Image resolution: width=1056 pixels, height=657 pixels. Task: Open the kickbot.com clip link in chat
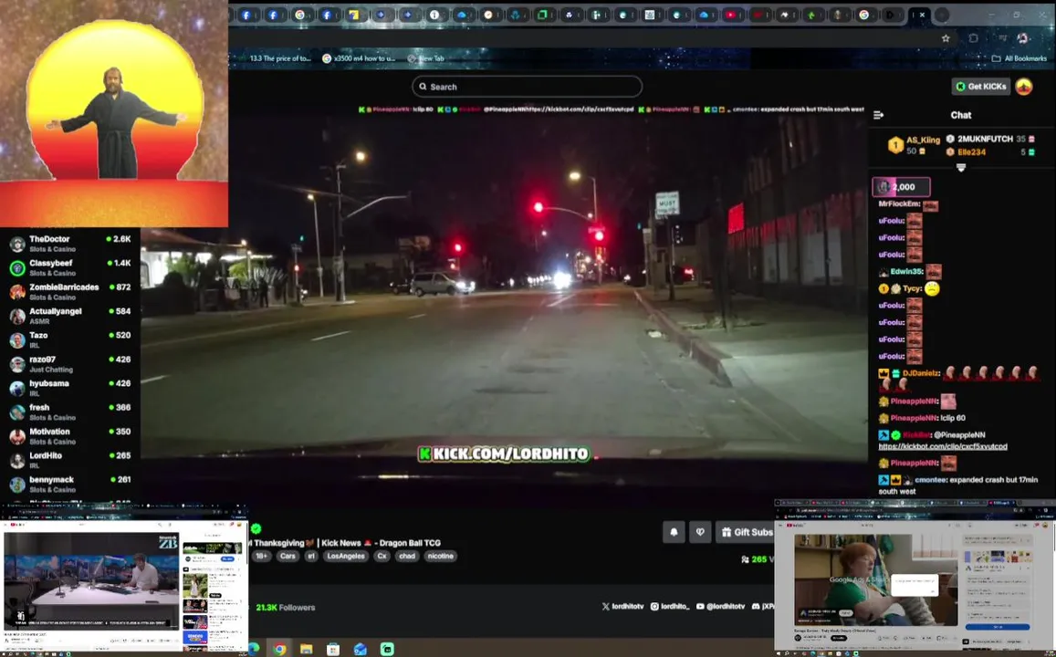point(943,446)
